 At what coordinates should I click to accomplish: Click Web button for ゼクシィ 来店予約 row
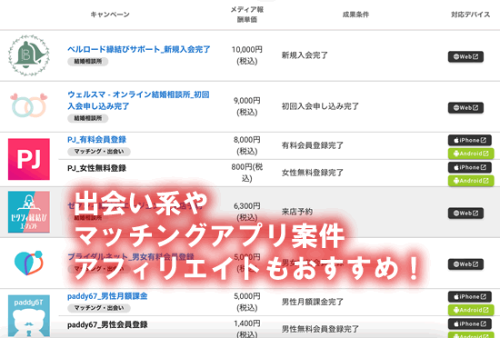pos(465,214)
